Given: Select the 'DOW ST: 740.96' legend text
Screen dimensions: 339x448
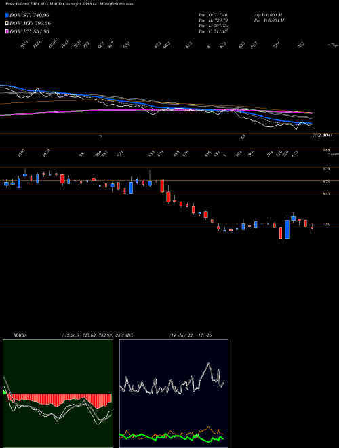Looking at the screenshot, I should (29, 15).
